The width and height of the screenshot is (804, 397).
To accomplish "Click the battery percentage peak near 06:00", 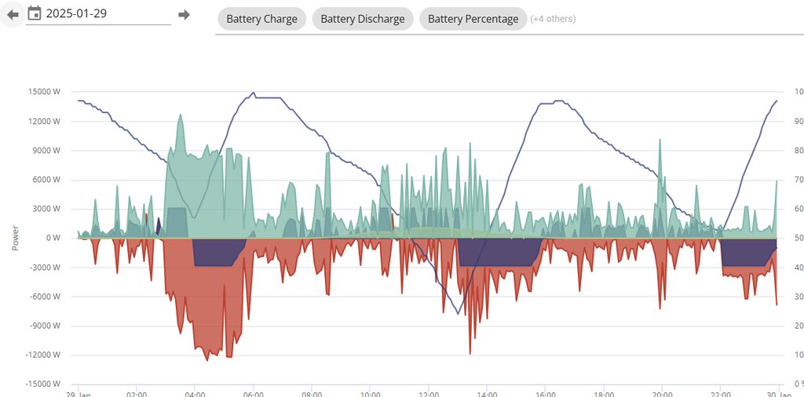I will coord(253,93).
